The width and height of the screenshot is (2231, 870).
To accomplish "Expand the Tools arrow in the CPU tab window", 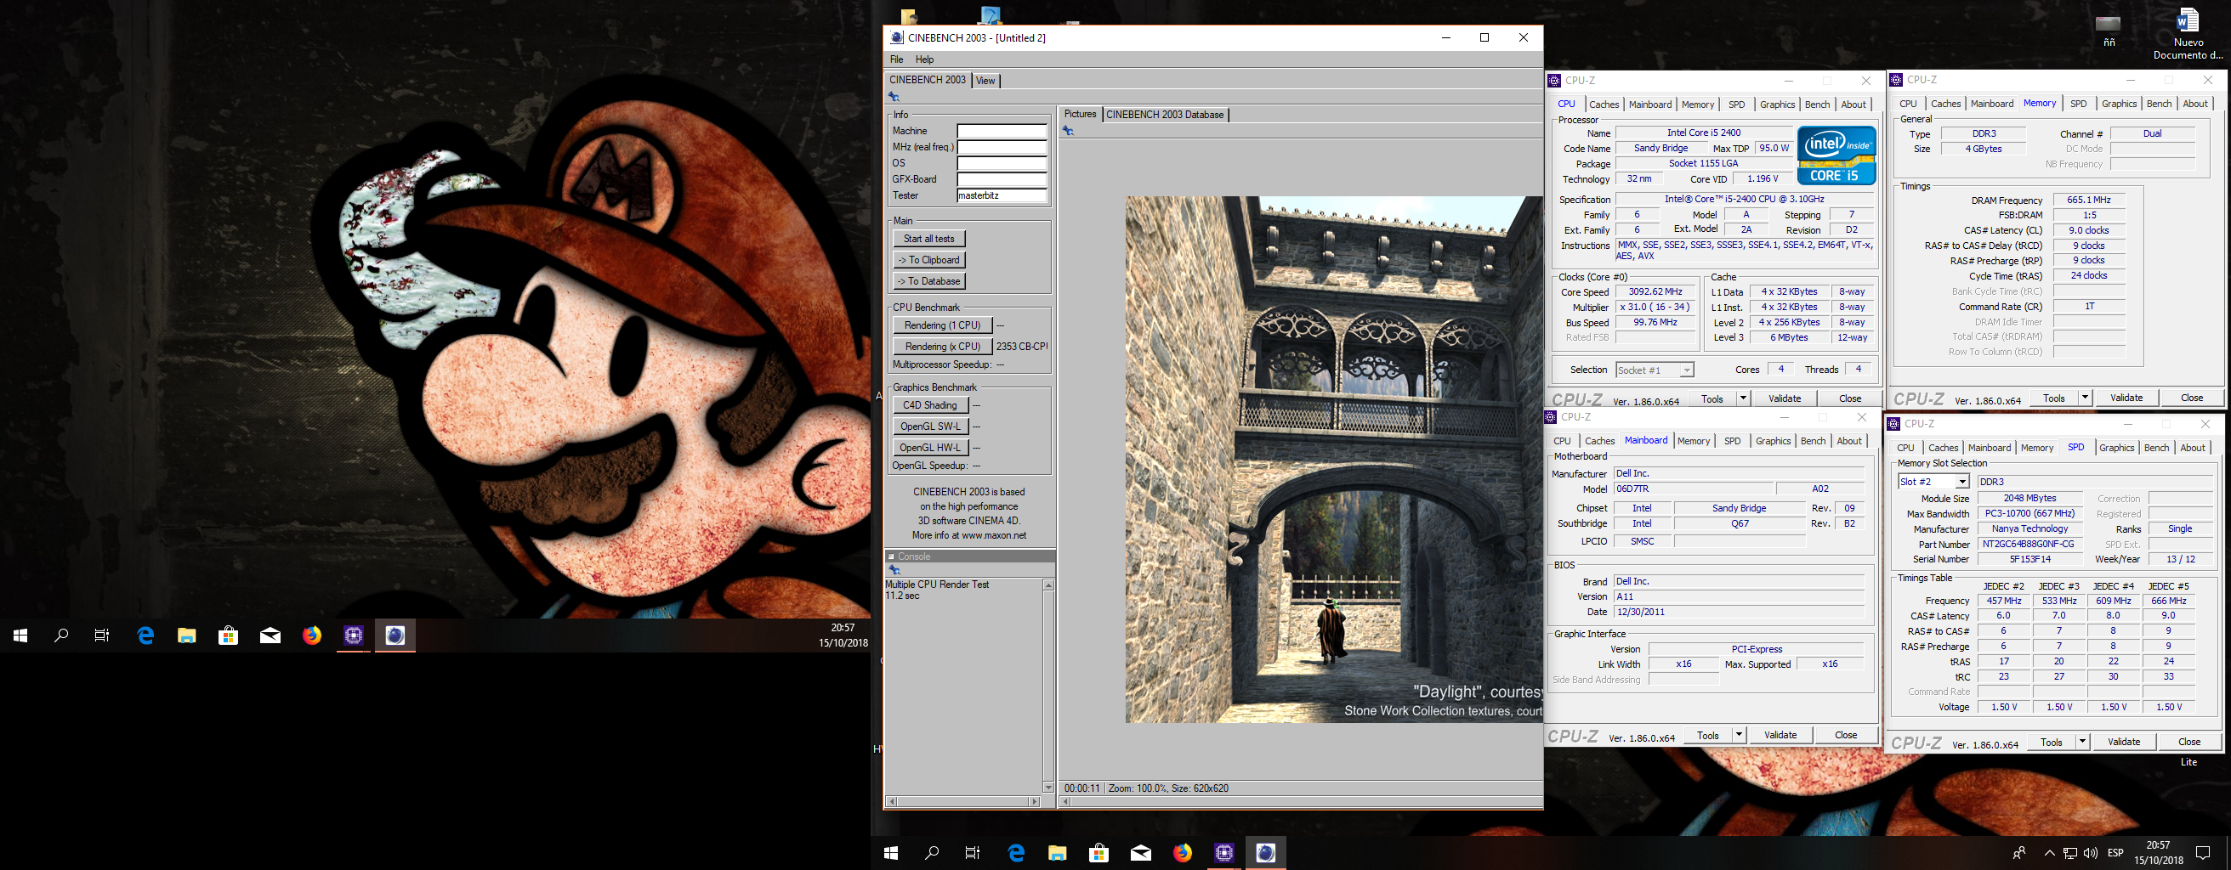I will click(x=1742, y=398).
